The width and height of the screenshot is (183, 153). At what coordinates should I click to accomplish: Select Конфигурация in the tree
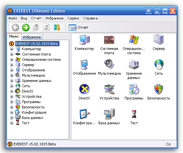34,112
